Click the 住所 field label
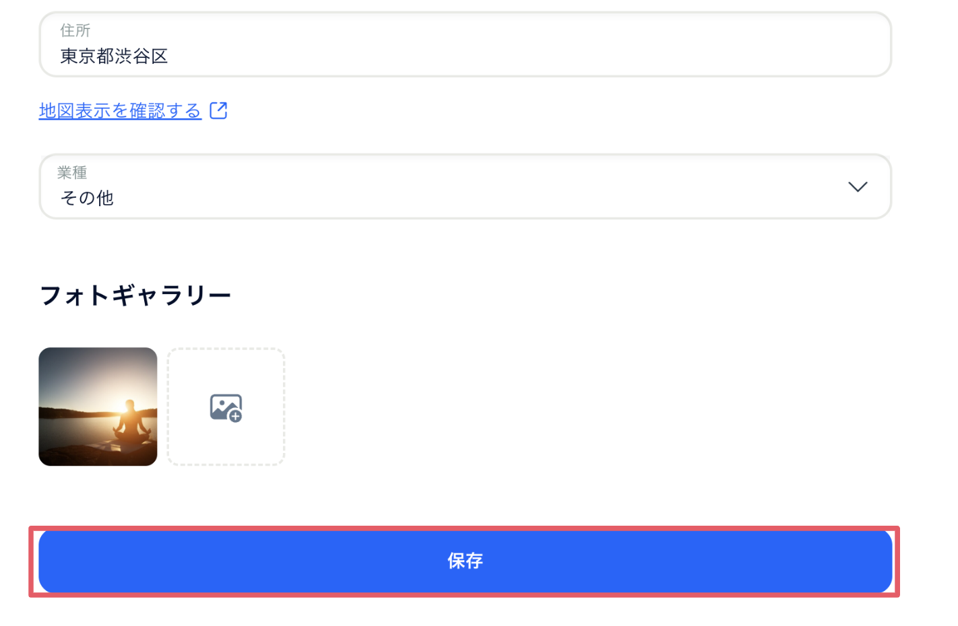The image size is (958, 626). click(x=75, y=30)
